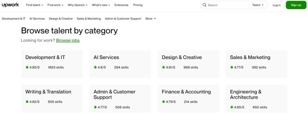This screenshot has height=124, width=308.
Task: Click the star icon on AI Services card
Action: tap(95, 67)
